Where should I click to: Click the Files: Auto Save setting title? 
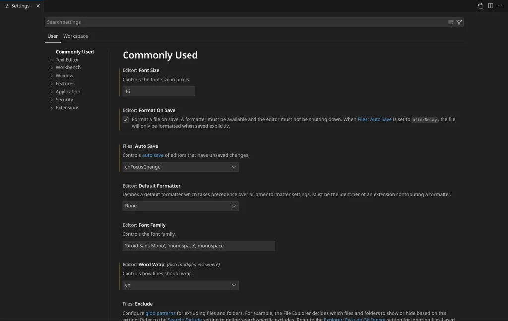[140, 146]
